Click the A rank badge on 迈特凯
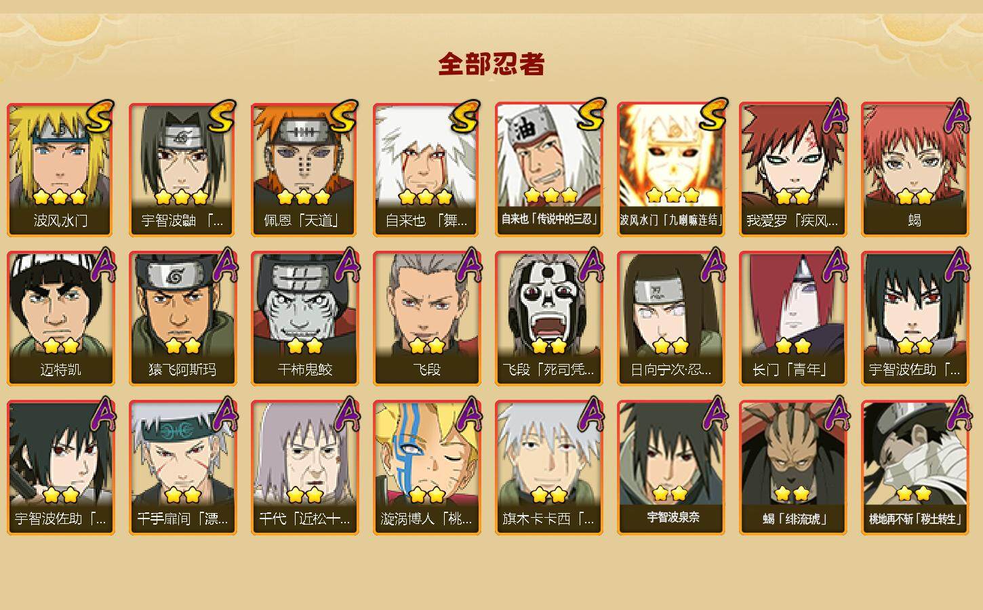 click(102, 265)
